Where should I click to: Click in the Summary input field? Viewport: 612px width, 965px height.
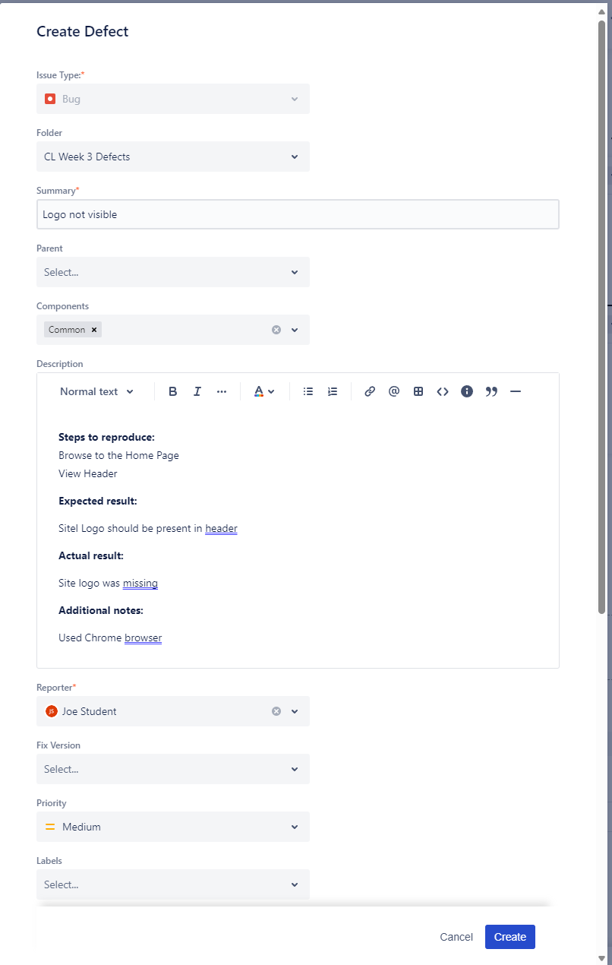298,214
